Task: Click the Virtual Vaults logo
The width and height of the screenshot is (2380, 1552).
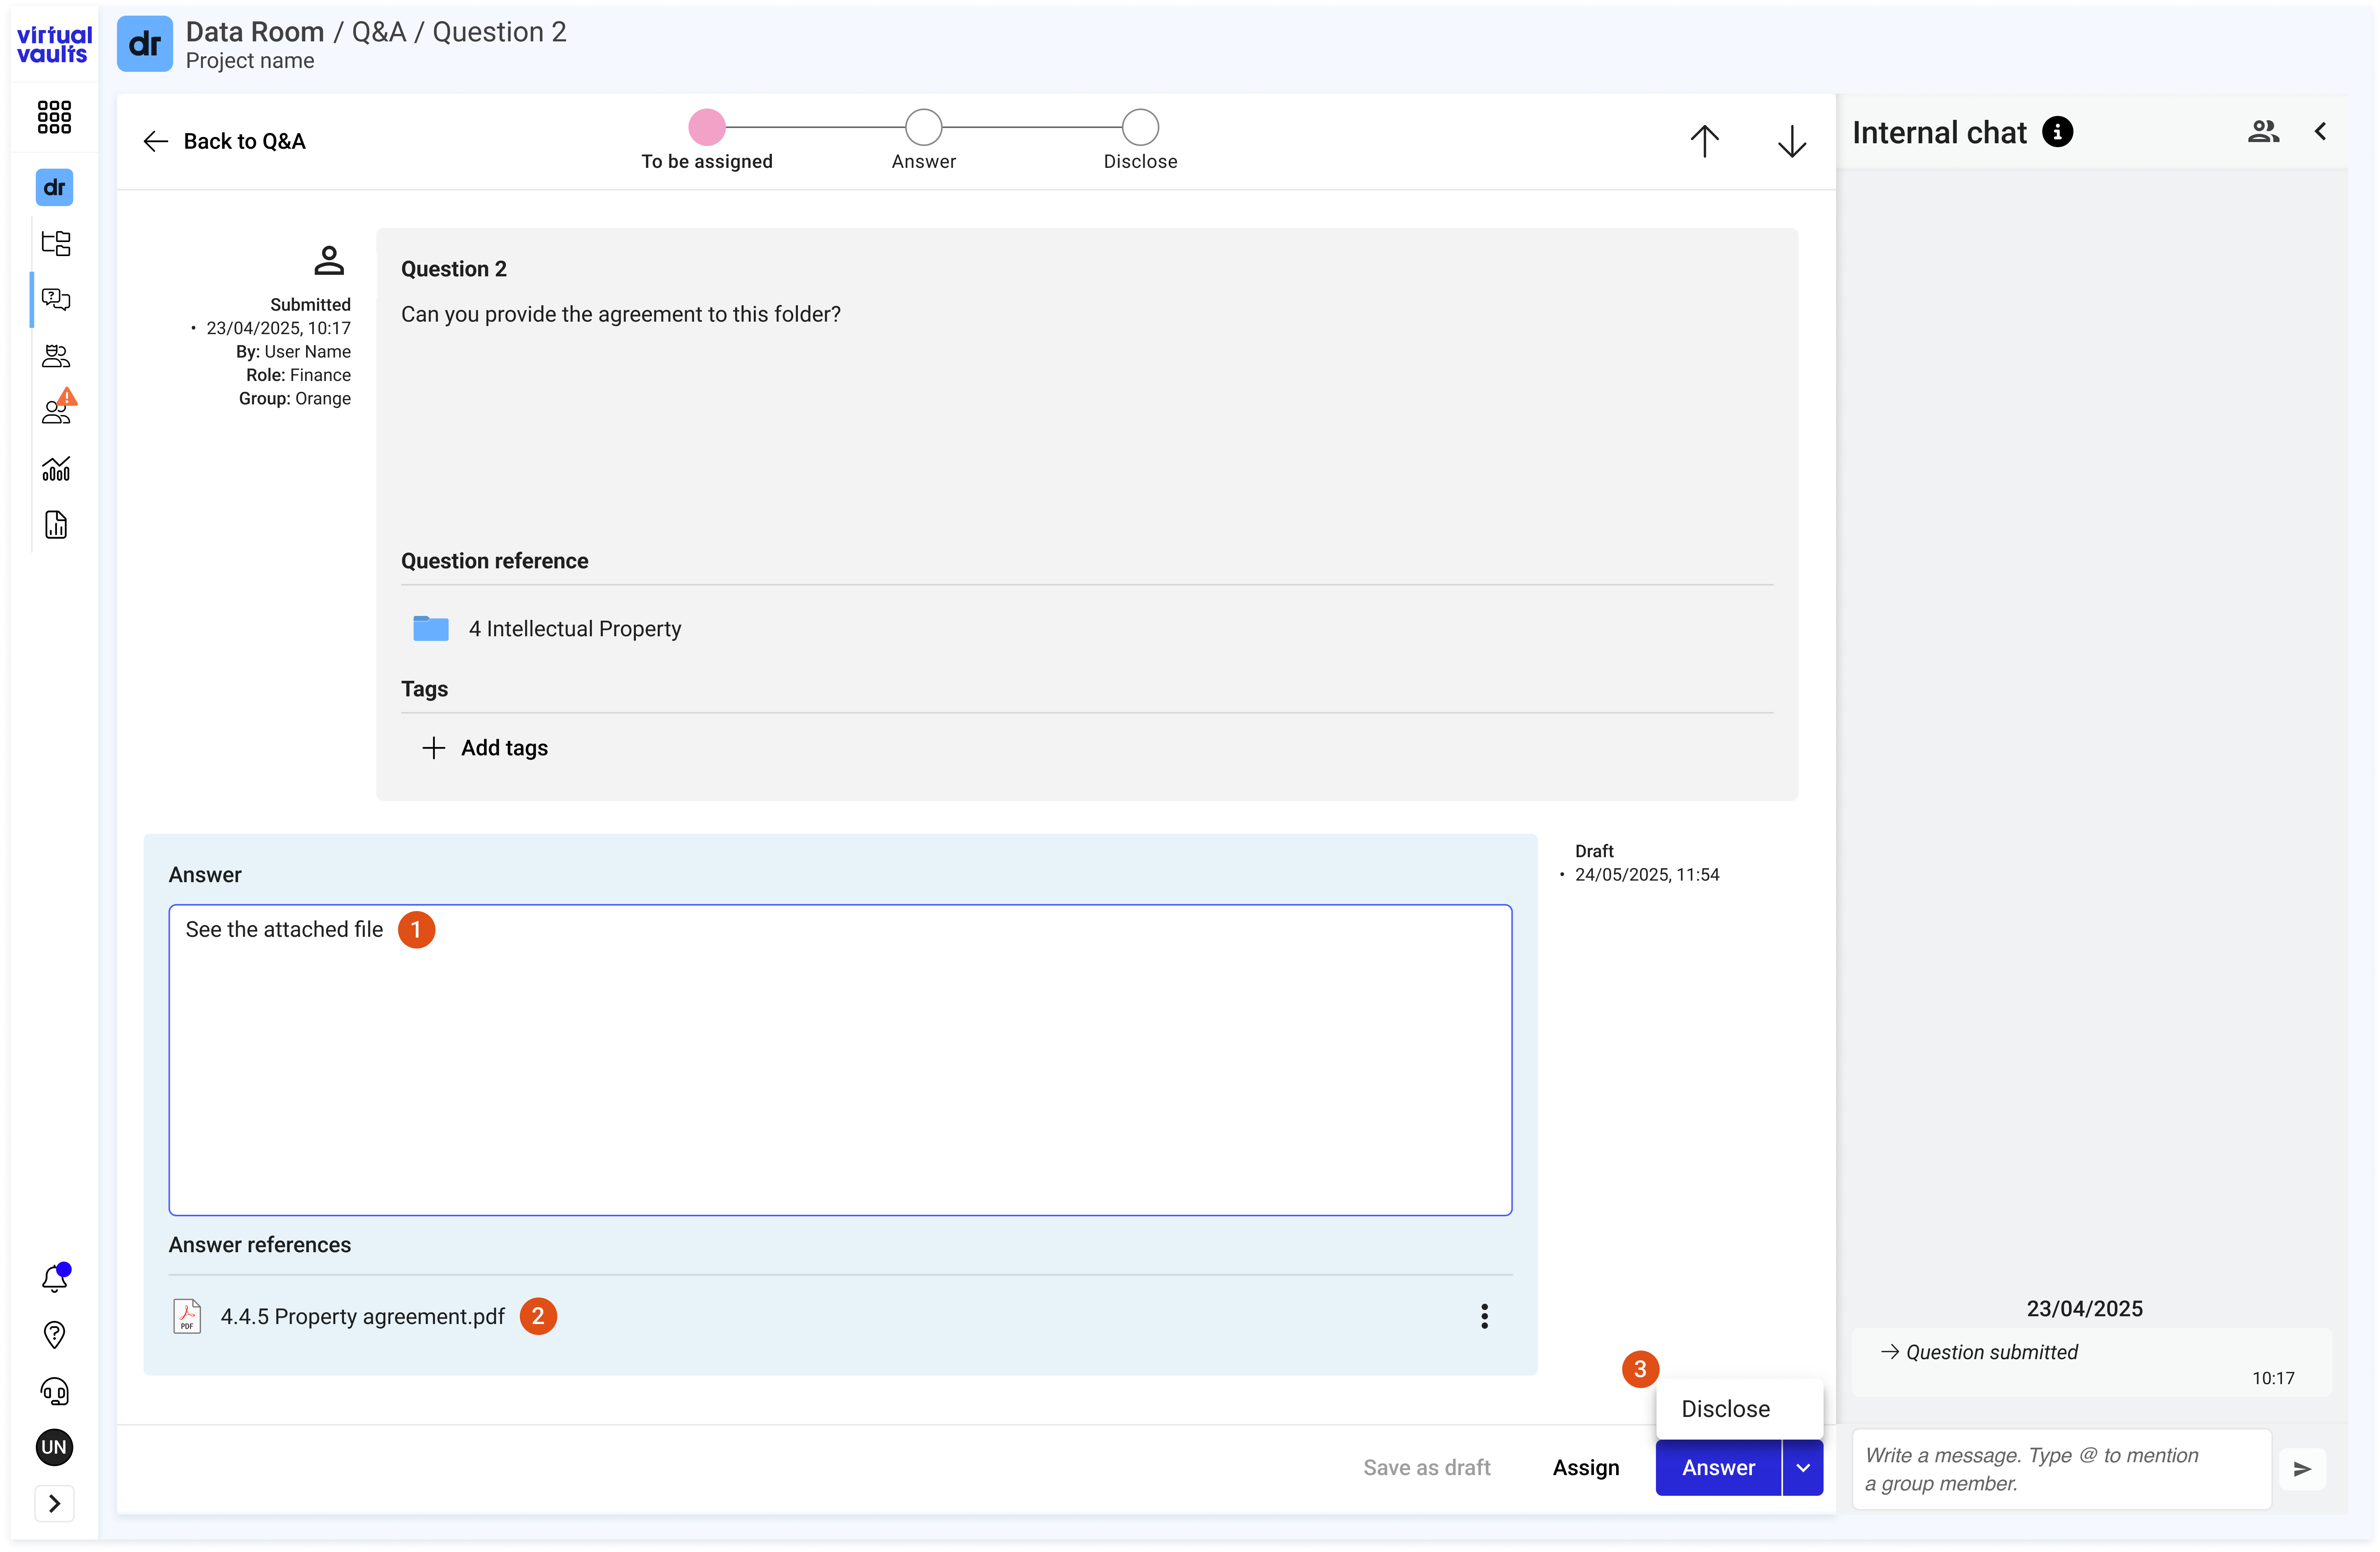Action: point(54,45)
